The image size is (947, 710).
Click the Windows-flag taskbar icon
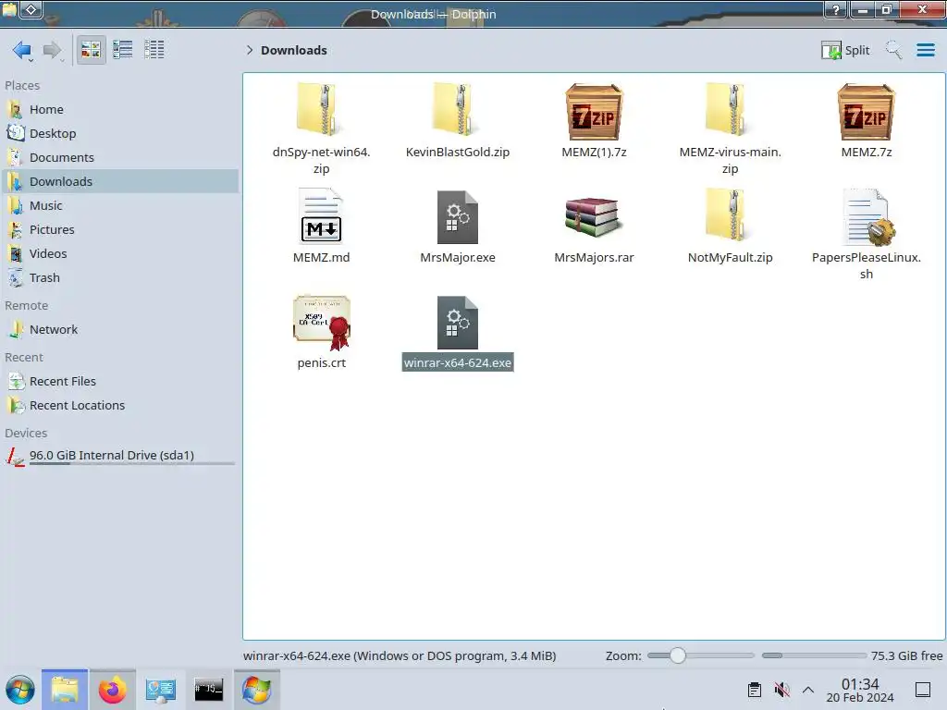tap(257, 690)
